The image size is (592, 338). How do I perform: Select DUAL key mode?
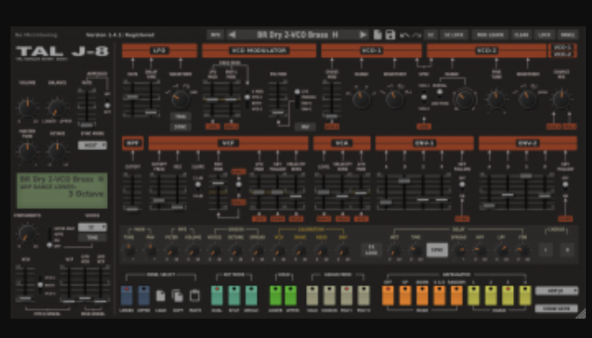(217, 295)
